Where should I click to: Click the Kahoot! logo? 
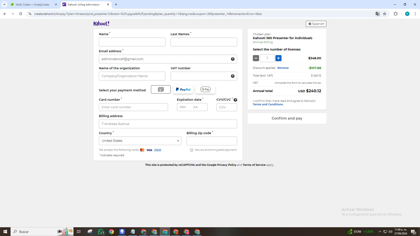[101, 24]
